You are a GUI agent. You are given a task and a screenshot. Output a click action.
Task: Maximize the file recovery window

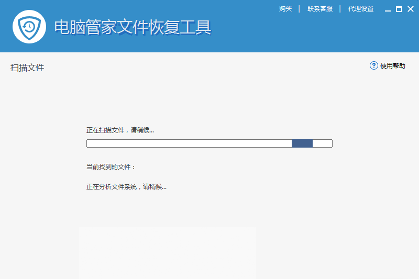tap(399, 9)
